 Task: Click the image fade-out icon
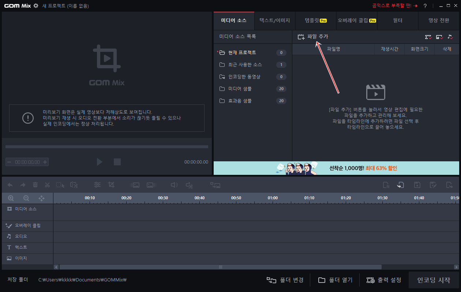(x=151, y=185)
